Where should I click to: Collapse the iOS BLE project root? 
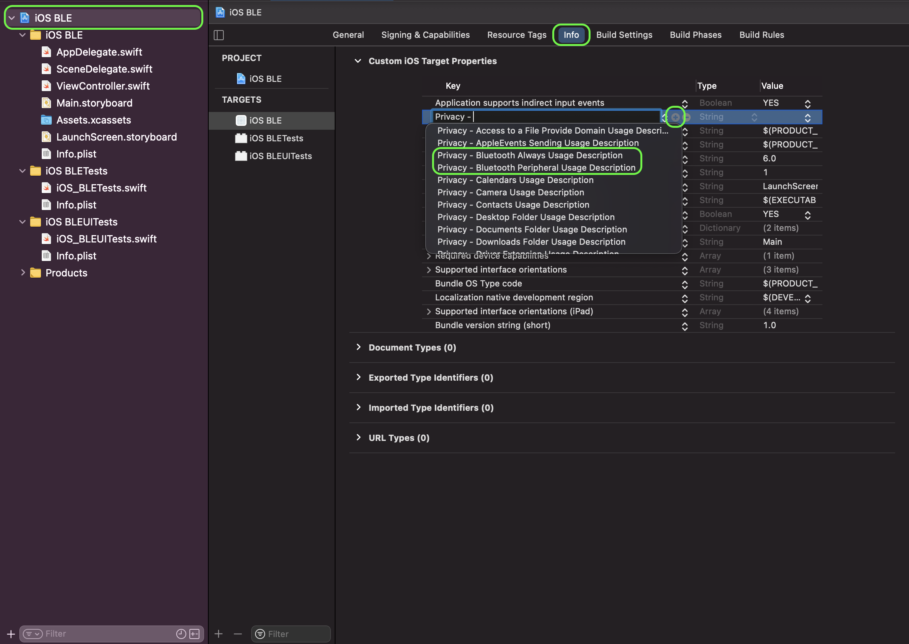click(12, 18)
